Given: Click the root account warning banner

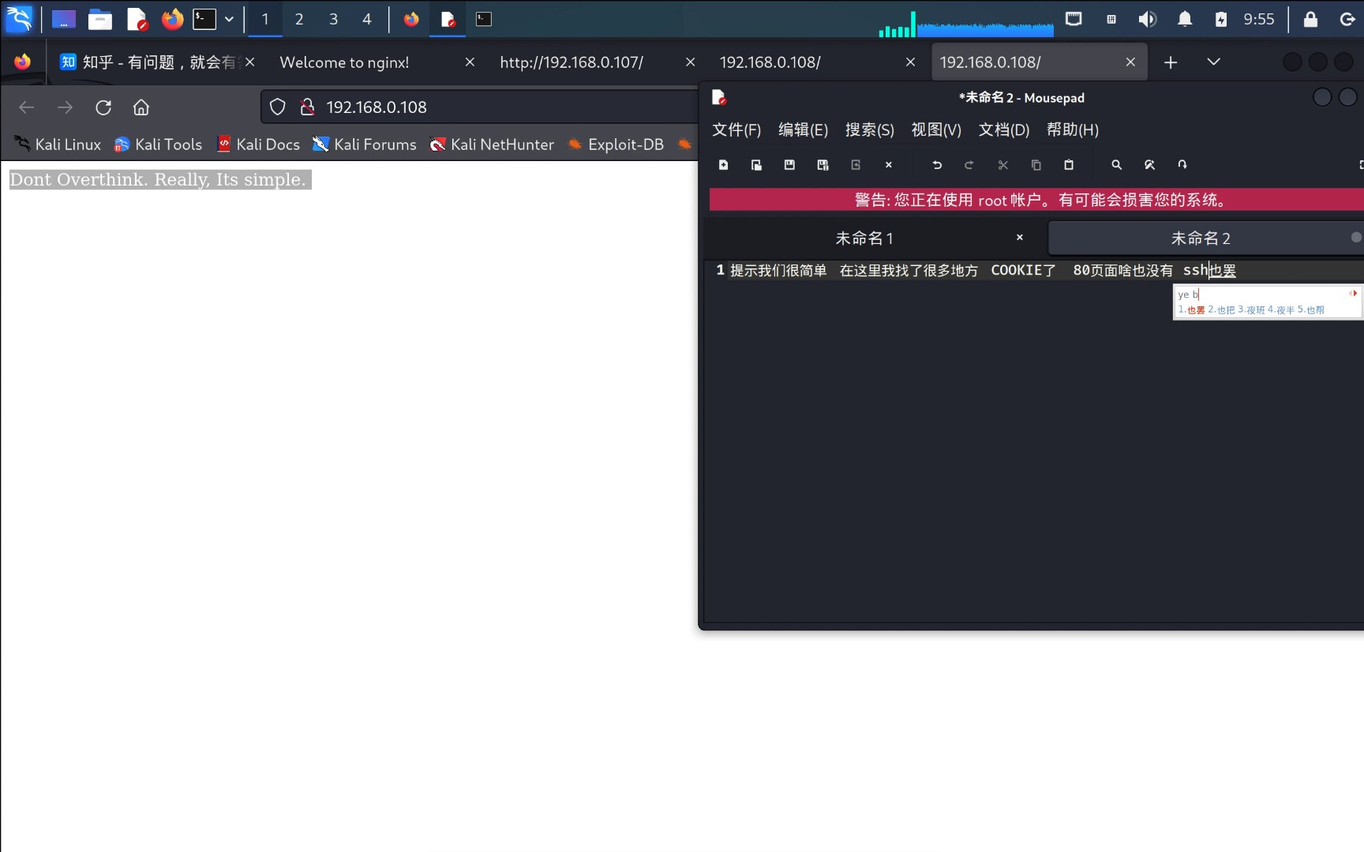Looking at the screenshot, I should coord(1036,200).
